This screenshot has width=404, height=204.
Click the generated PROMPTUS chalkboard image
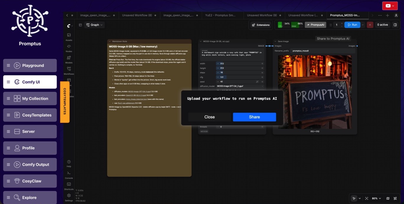(315, 92)
